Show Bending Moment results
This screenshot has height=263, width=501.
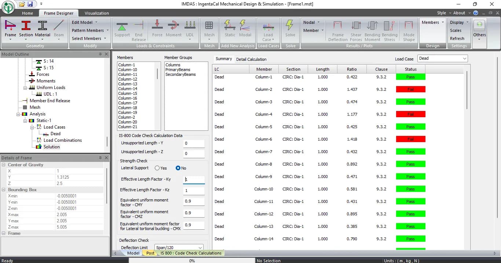(x=372, y=29)
